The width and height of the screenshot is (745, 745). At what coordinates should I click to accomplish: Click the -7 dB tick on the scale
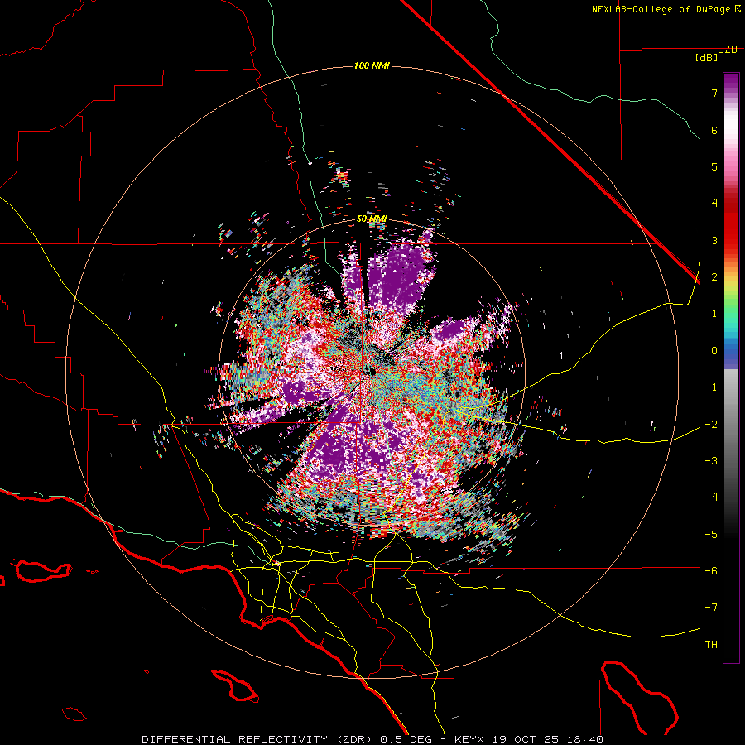pyautogui.click(x=711, y=608)
